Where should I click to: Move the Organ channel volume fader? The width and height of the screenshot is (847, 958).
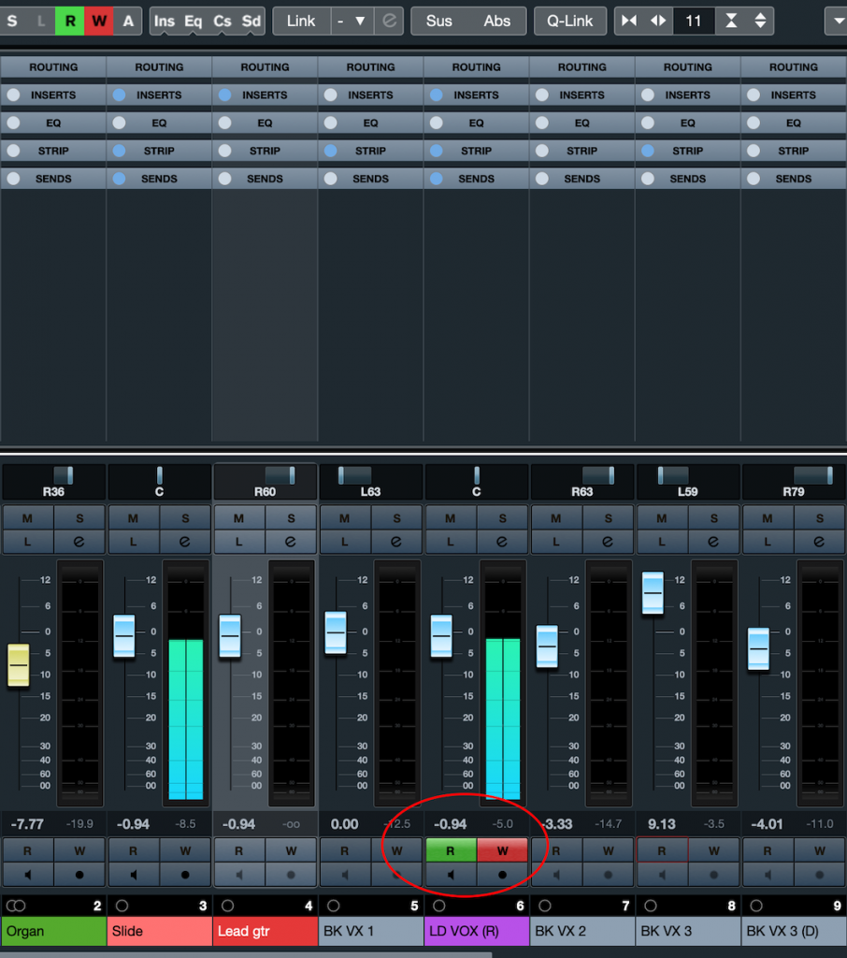coord(18,664)
